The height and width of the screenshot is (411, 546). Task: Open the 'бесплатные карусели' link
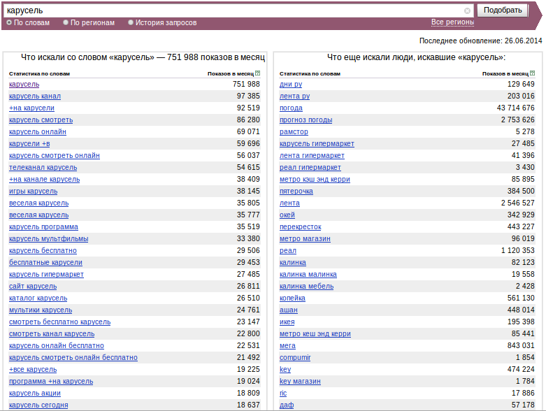click(45, 262)
